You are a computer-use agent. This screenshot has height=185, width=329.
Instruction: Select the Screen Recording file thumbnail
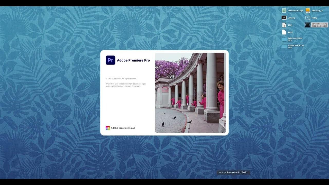click(308, 25)
